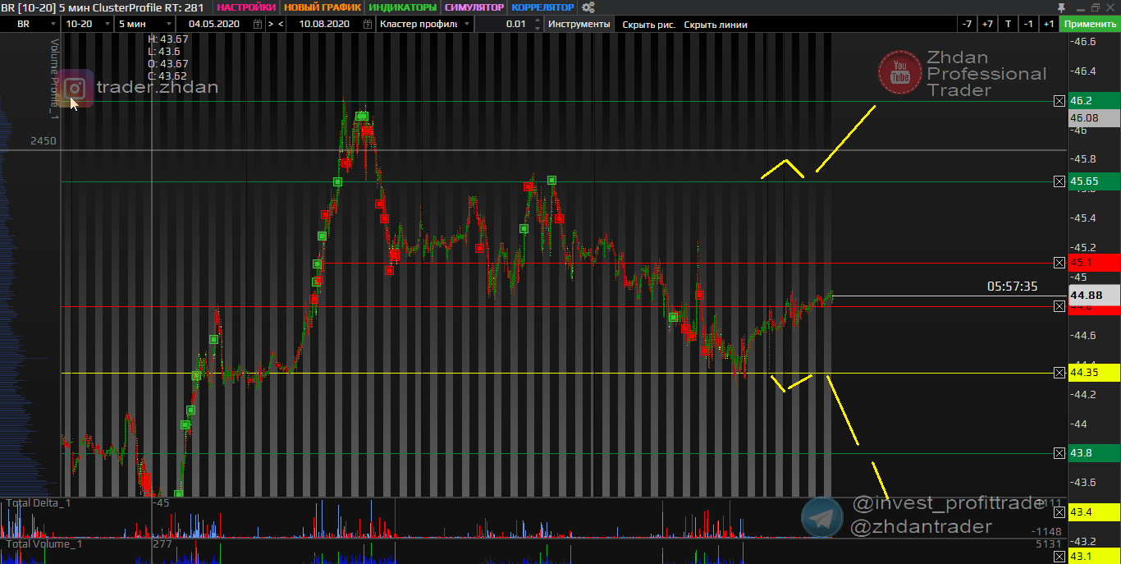
Task: Open the start date calendar picker
Action: 259,25
